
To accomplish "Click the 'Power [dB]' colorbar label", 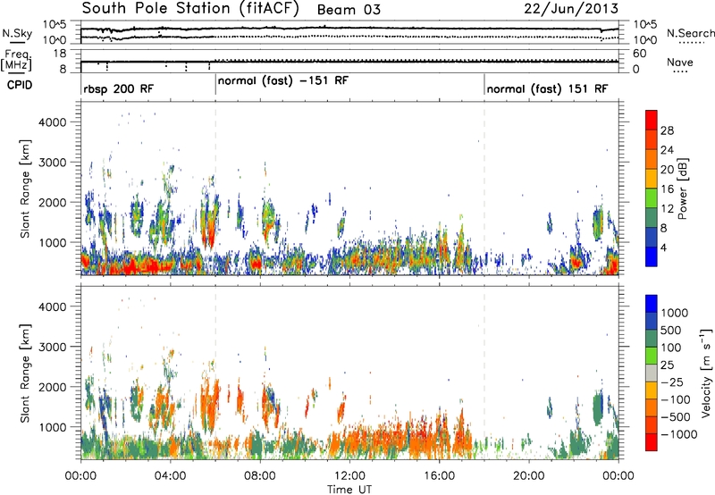I will coord(683,189).
